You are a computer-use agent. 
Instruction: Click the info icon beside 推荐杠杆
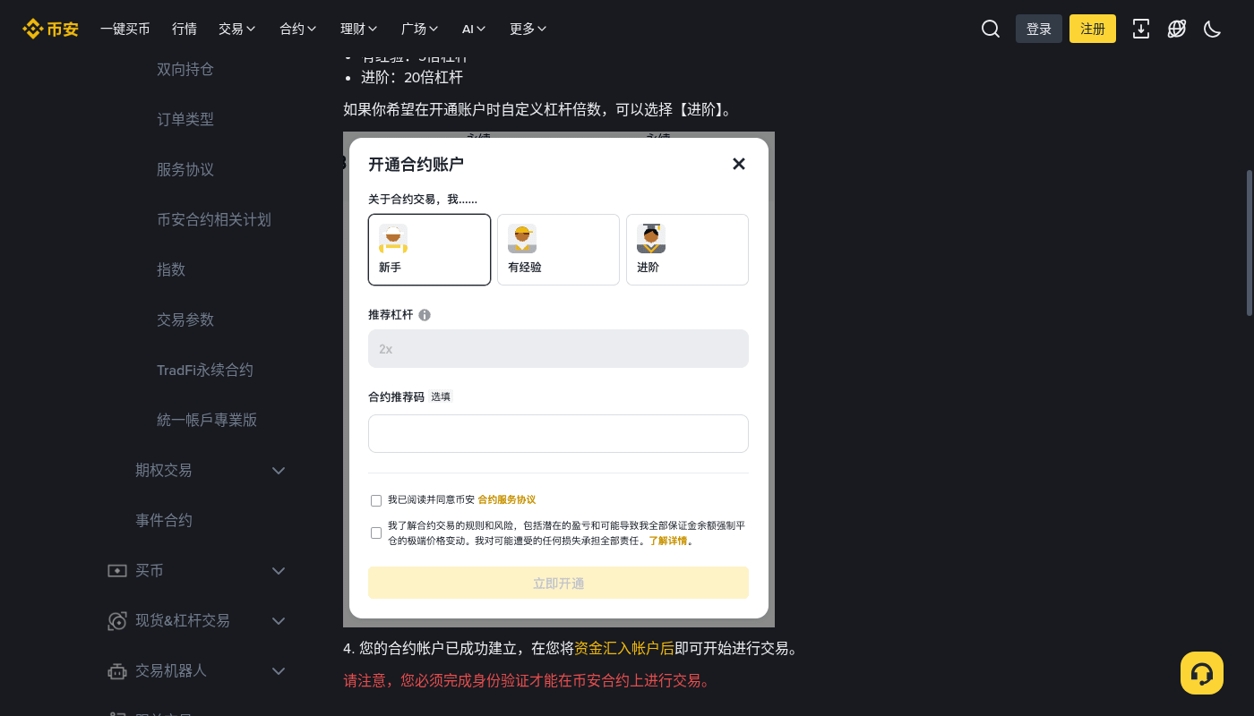click(425, 315)
